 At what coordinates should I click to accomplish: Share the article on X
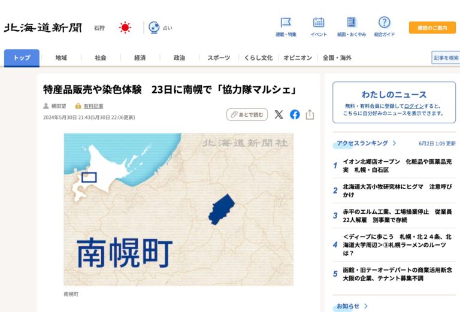279,114
